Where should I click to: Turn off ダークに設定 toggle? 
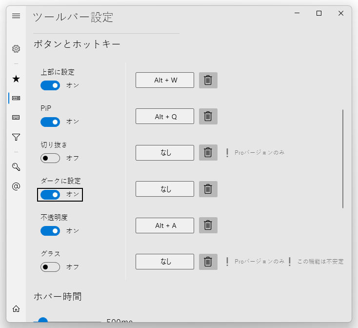(x=50, y=195)
